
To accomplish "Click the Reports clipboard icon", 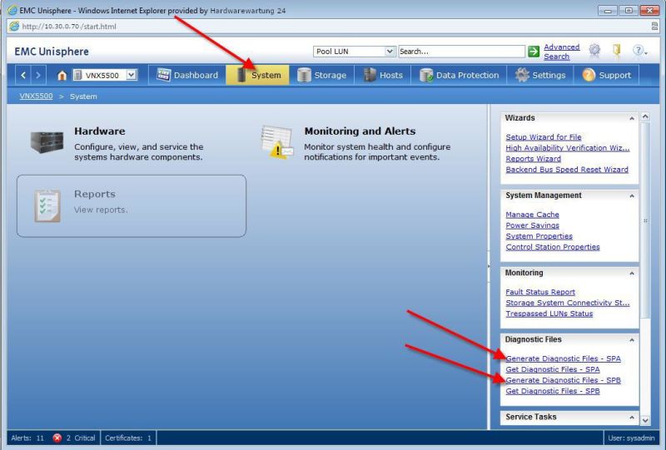I will click(47, 205).
